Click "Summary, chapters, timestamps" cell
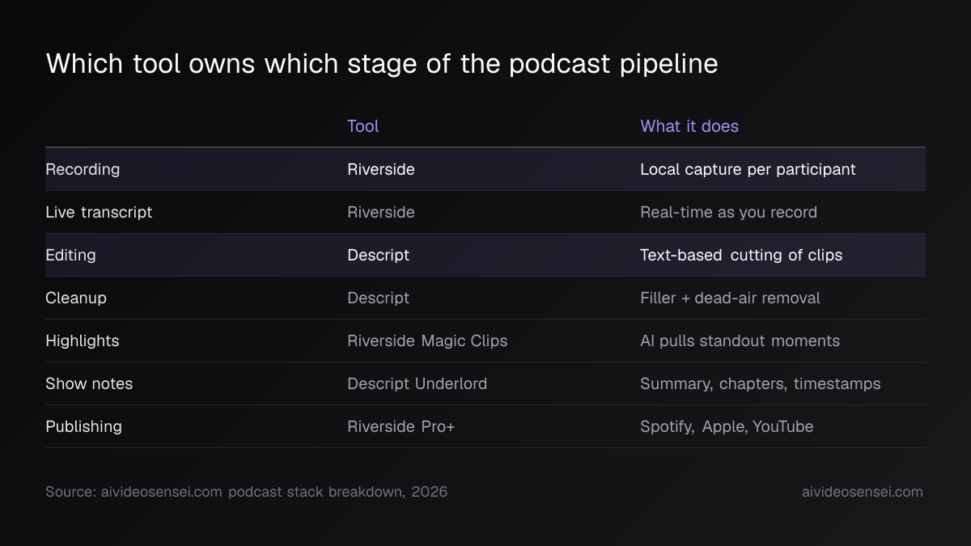Screen dimensions: 971x546 (760, 383)
